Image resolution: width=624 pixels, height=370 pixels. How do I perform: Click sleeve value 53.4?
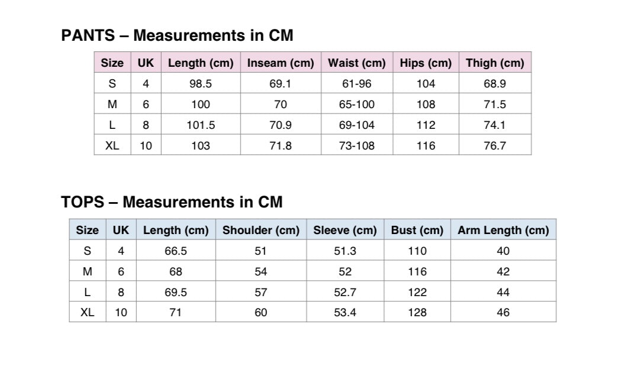pyautogui.click(x=345, y=313)
